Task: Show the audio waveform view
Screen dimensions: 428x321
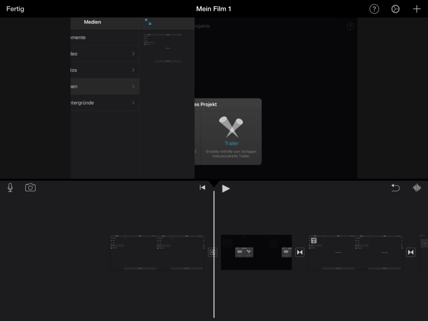Action: [x=417, y=188]
